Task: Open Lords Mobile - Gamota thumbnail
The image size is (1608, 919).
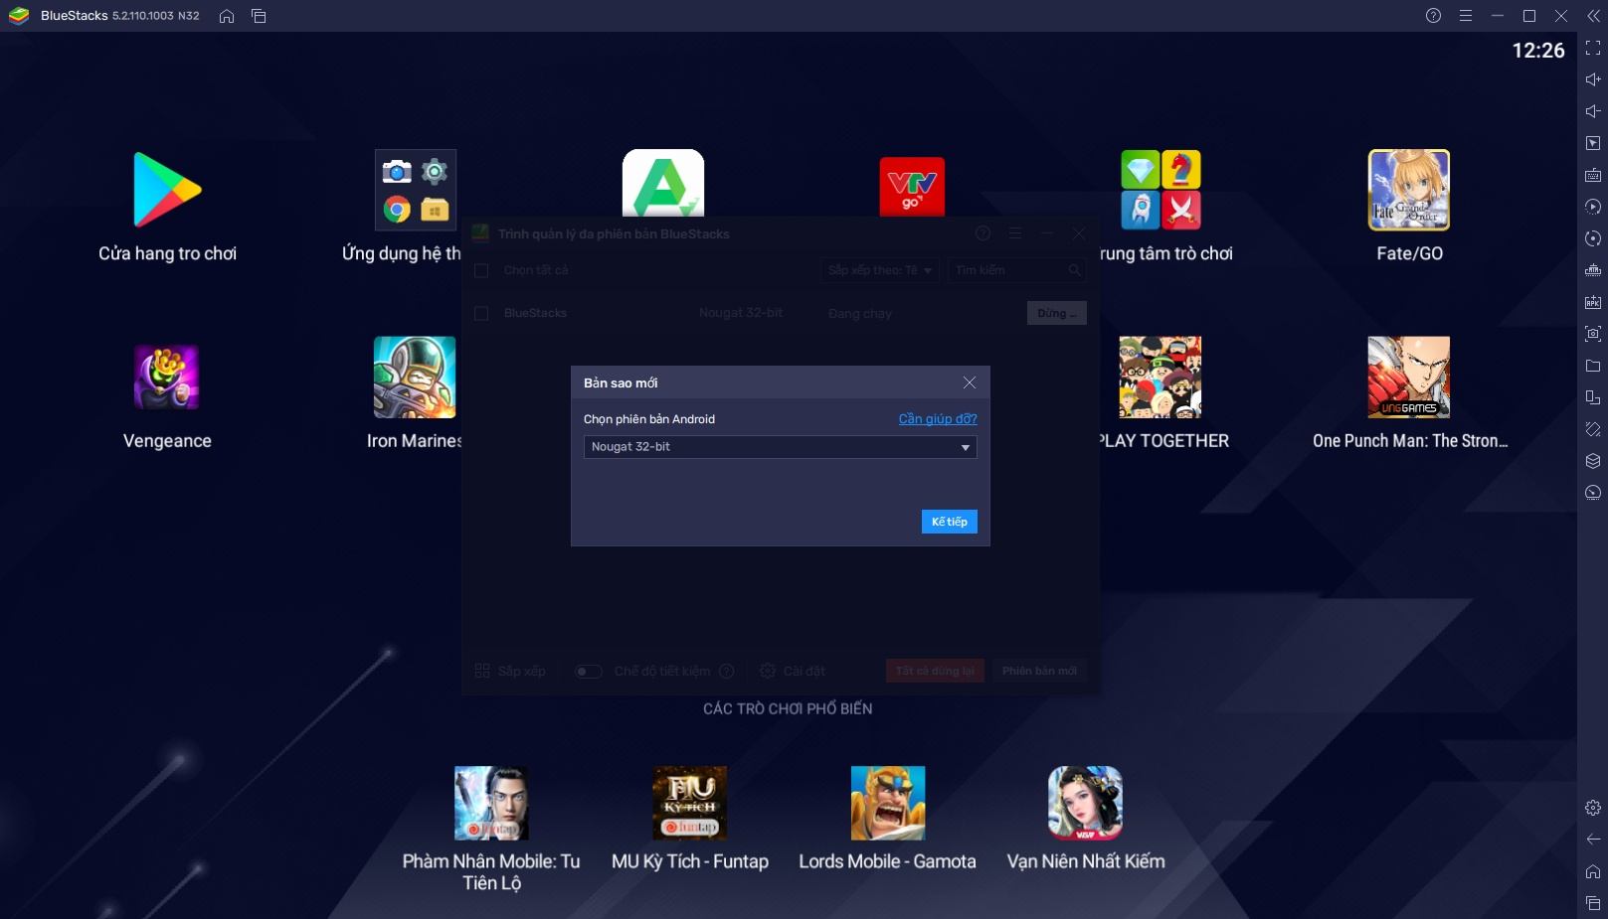Action: (x=888, y=803)
